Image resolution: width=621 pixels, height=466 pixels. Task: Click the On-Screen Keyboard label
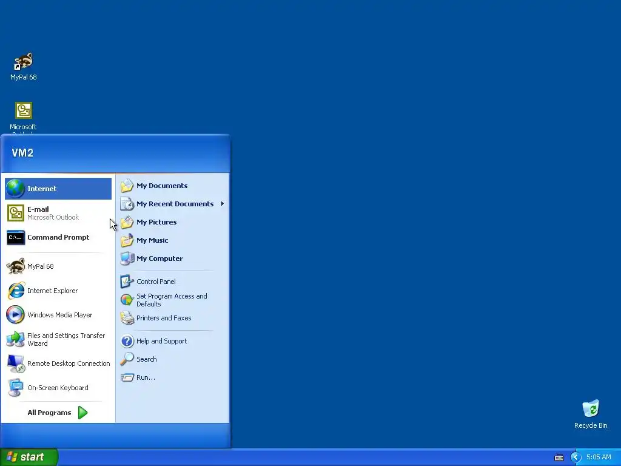tap(58, 388)
